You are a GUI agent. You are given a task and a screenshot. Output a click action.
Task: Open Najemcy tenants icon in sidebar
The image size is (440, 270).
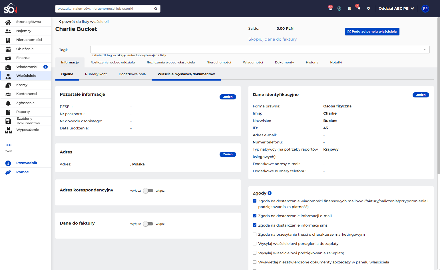(x=8, y=31)
